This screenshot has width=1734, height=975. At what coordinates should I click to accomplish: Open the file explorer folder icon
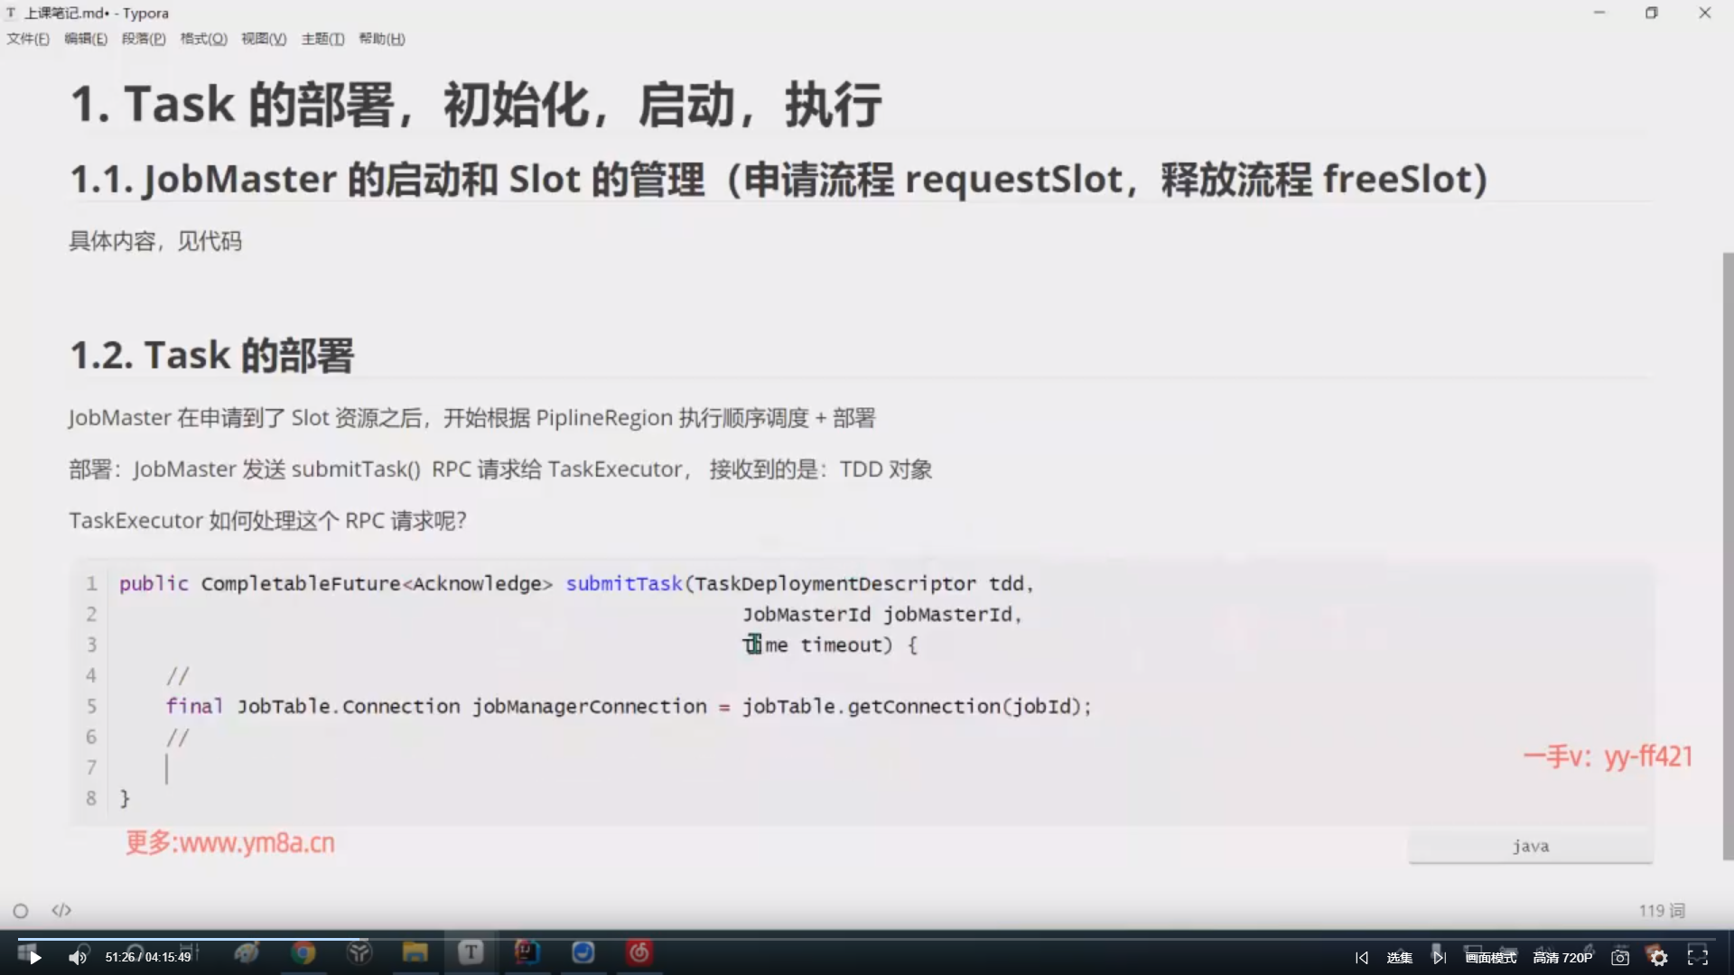pyautogui.click(x=415, y=952)
